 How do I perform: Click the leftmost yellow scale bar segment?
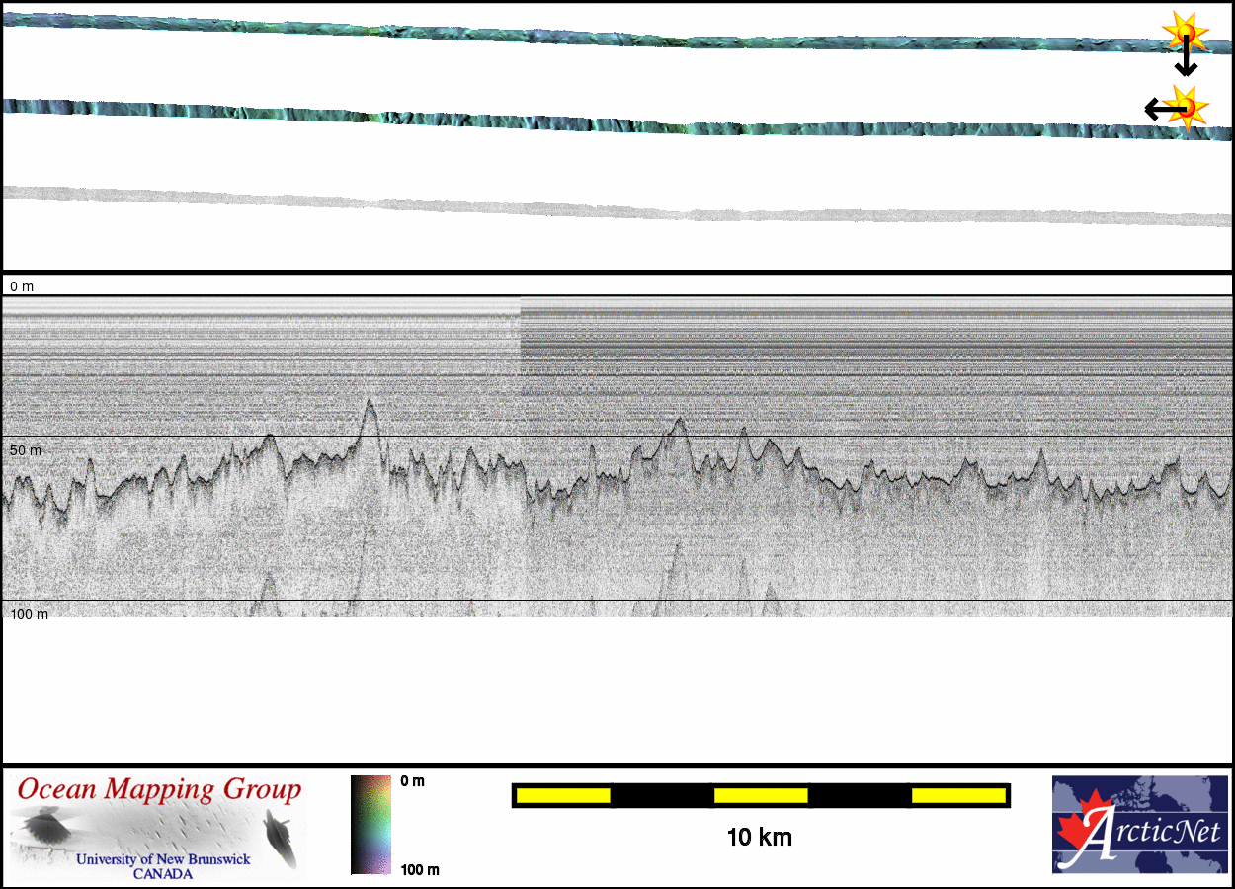pyautogui.click(x=563, y=795)
